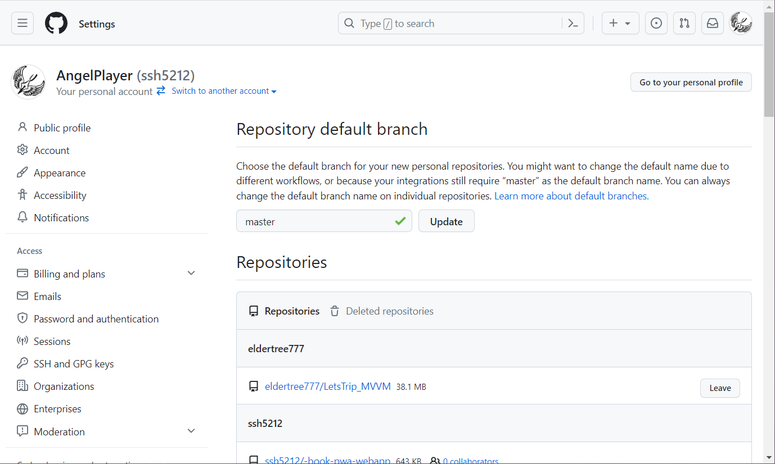
Task: Click the gear icon beside Account
Action: tap(22, 150)
